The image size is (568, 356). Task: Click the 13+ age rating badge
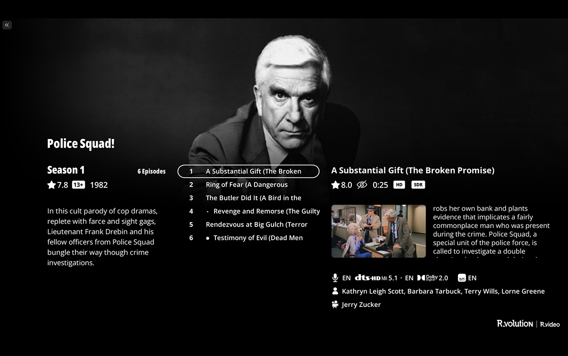[x=79, y=185]
